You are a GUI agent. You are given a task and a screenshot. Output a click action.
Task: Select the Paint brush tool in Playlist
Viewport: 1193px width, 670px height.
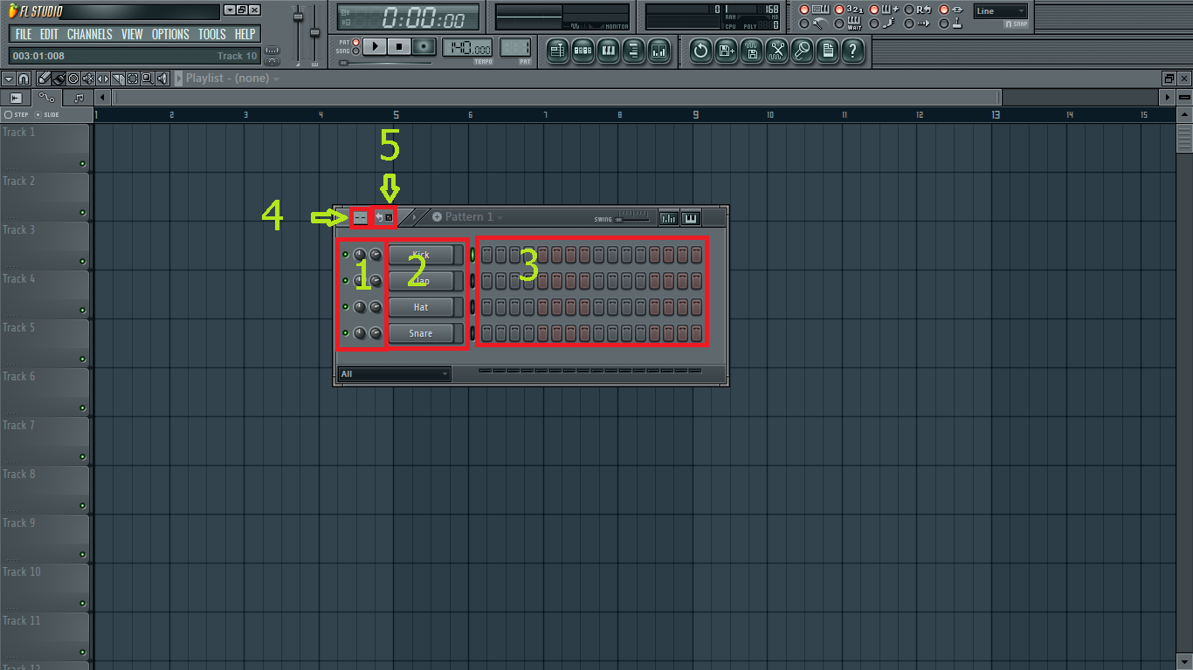tap(59, 79)
